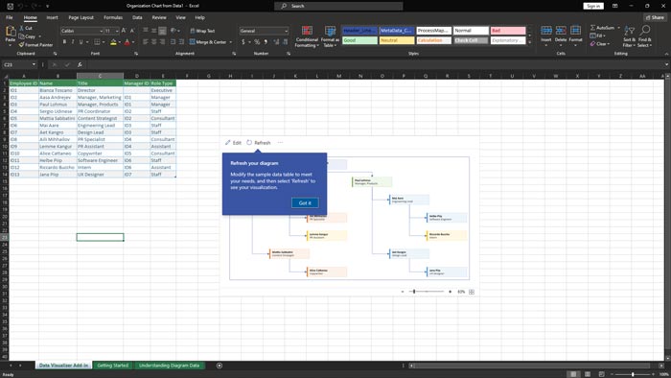Click the Orientation text angle icon
The height and width of the screenshot is (378, 671).
tap(173, 31)
